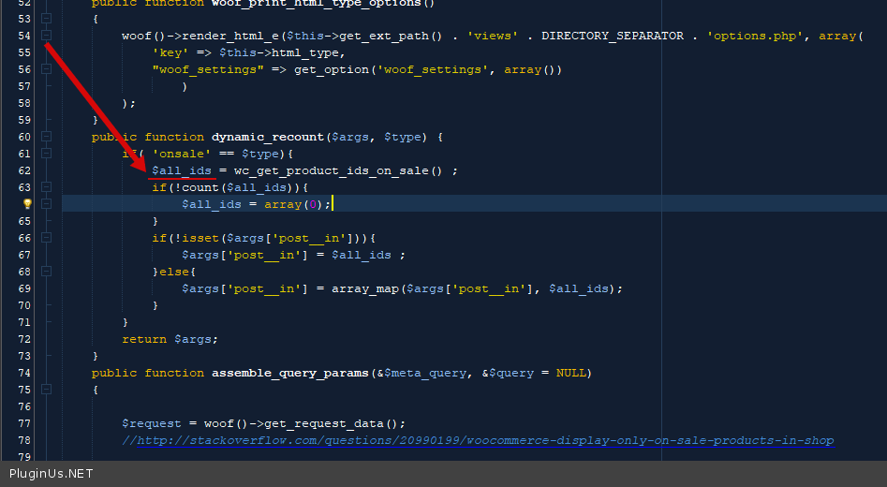Collapse the assemble_query_params body at line 75
887x487 pixels.
(46, 390)
